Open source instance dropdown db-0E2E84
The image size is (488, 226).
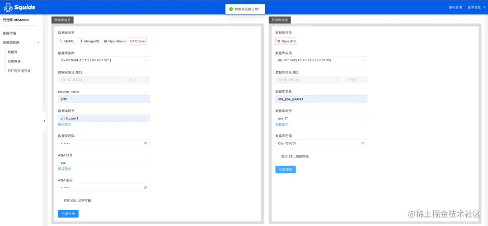[x=103, y=60]
